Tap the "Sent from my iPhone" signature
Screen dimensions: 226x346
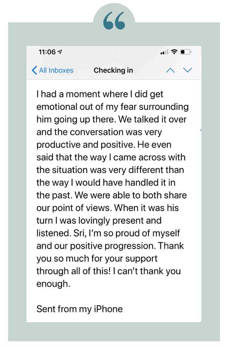80,309
